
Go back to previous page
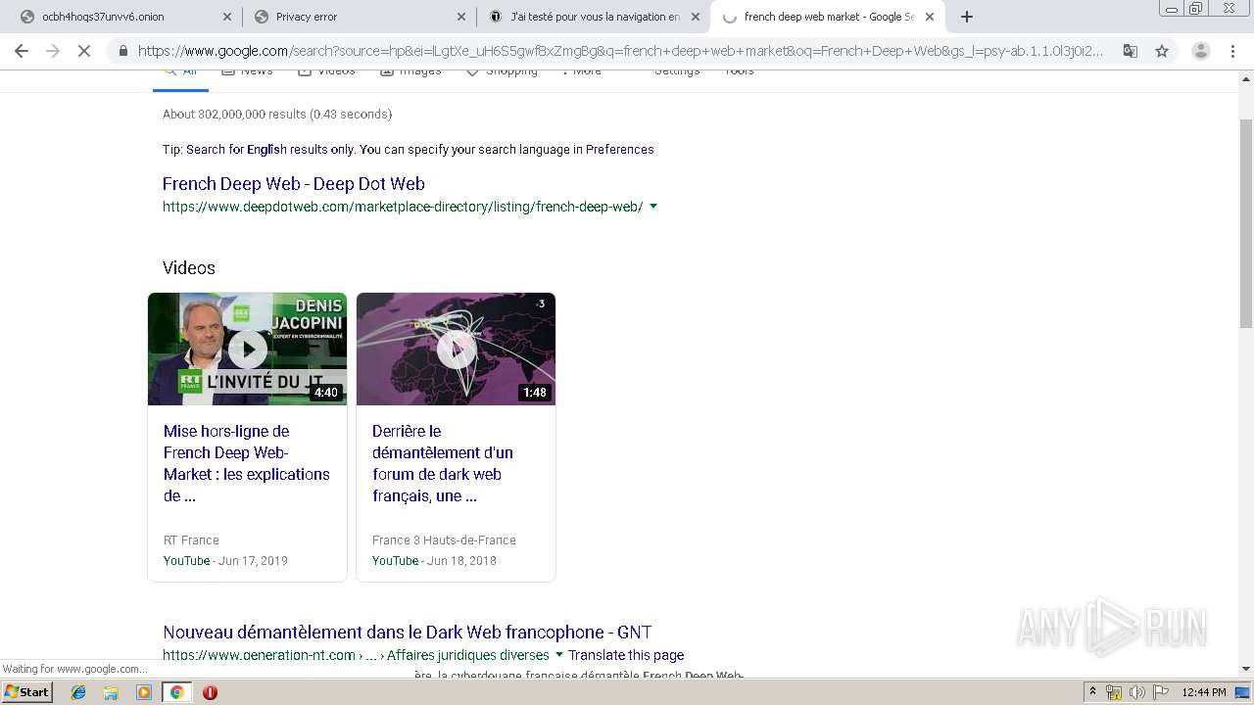click(22, 51)
